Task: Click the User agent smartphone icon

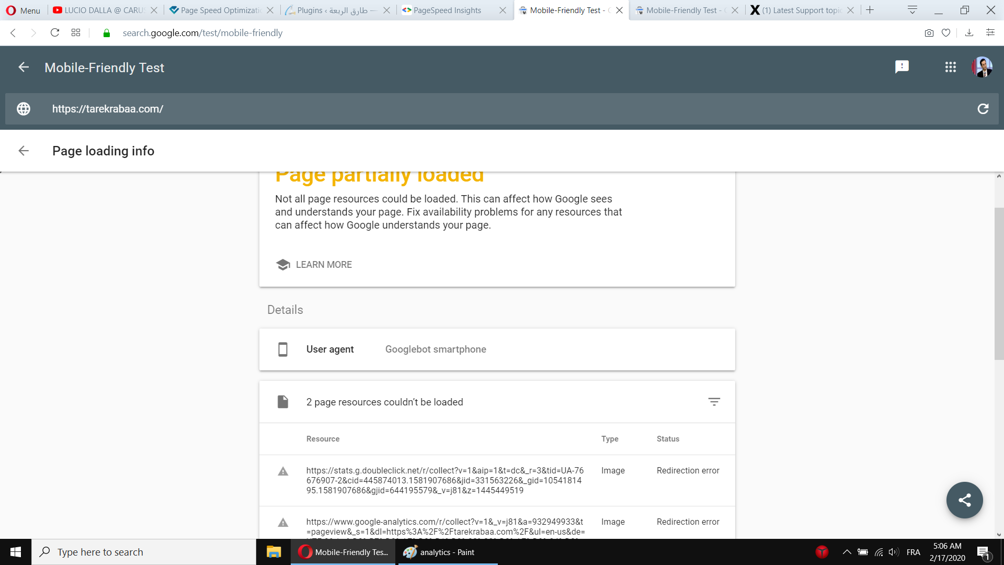Action: point(283,349)
